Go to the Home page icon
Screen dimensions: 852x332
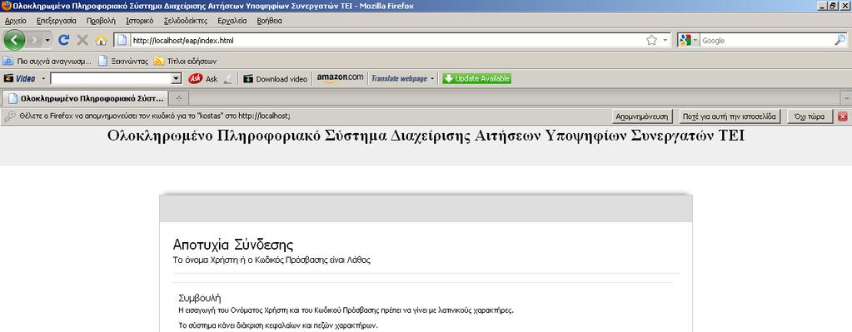point(101,40)
